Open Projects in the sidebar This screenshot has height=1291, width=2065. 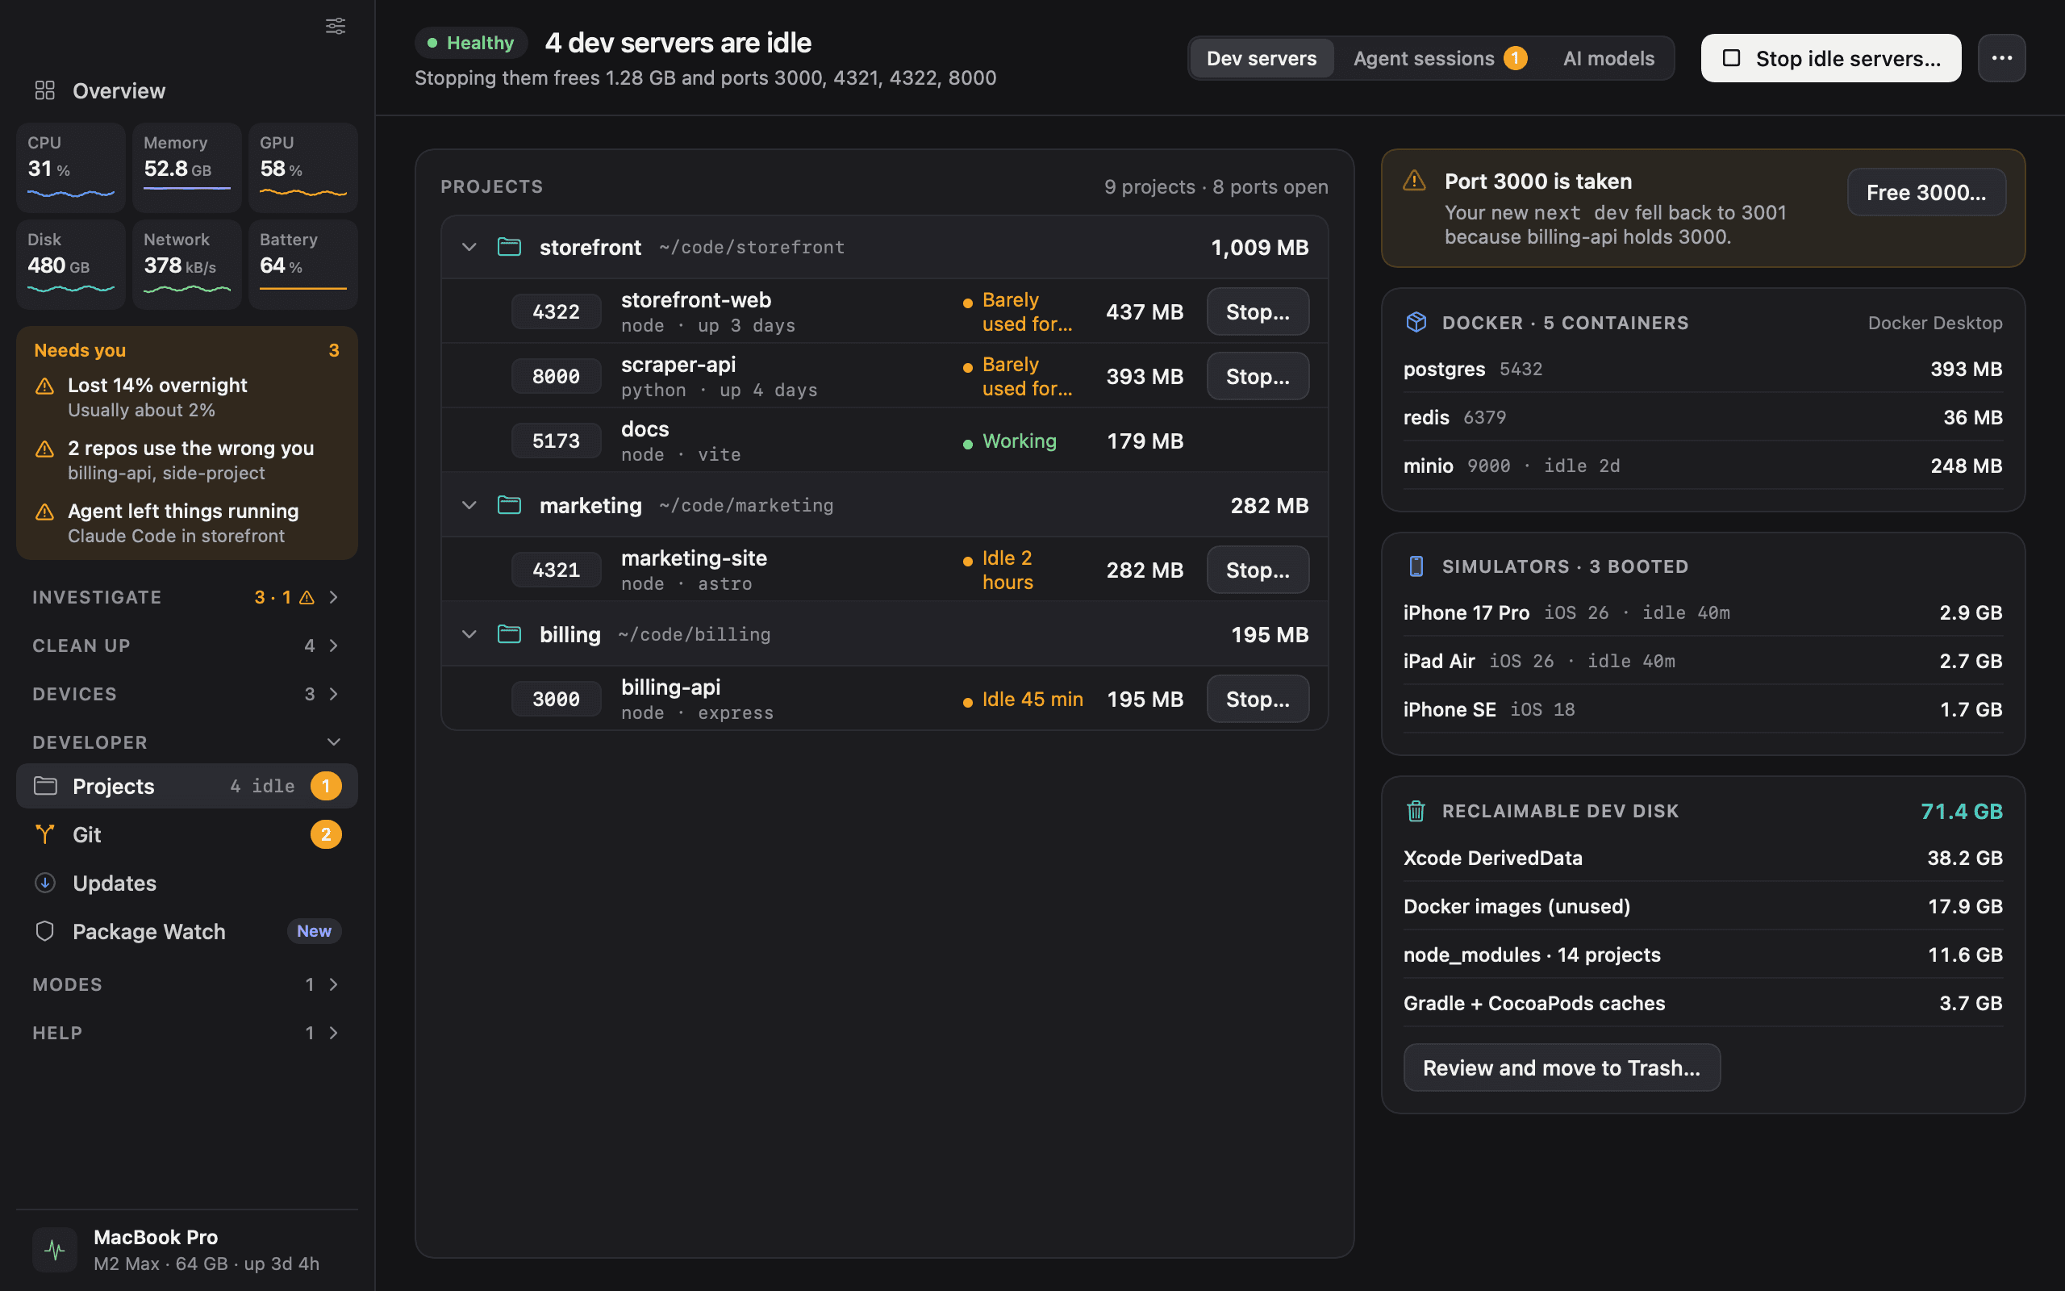(x=187, y=786)
